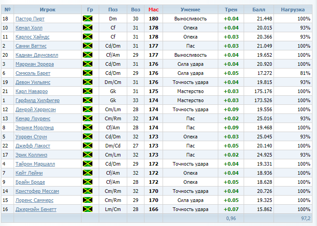The height and width of the screenshot is (226, 317).
Task: Click Jamaica flag in Санни Ваттис row
Action: pyautogui.click(x=87, y=46)
